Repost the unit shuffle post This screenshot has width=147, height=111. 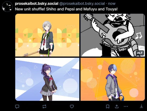(x=44, y=106)
